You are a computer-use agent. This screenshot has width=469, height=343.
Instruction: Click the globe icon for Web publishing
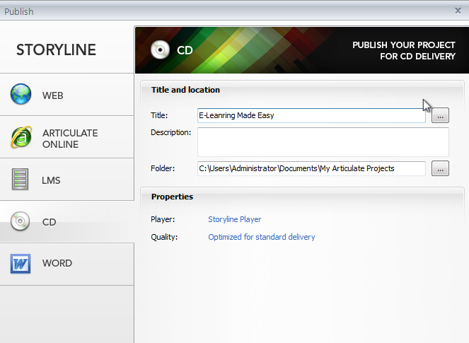pyautogui.click(x=21, y=95)
